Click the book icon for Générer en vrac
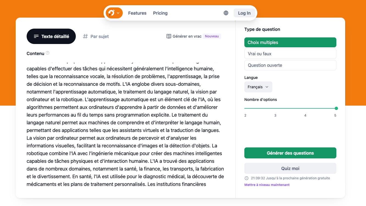Screen dimensions: 366x206 coord(169,36)
